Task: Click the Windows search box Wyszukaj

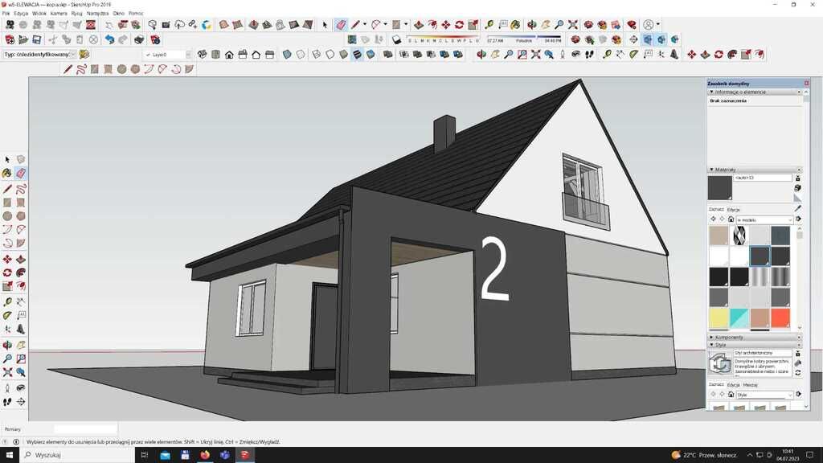Action: 72,455
